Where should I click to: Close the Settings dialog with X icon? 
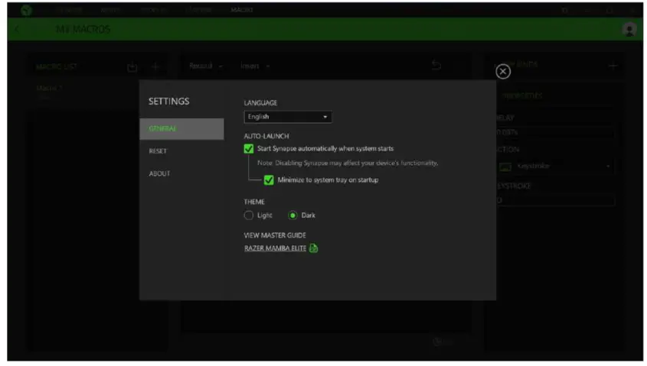coord(502,72)
